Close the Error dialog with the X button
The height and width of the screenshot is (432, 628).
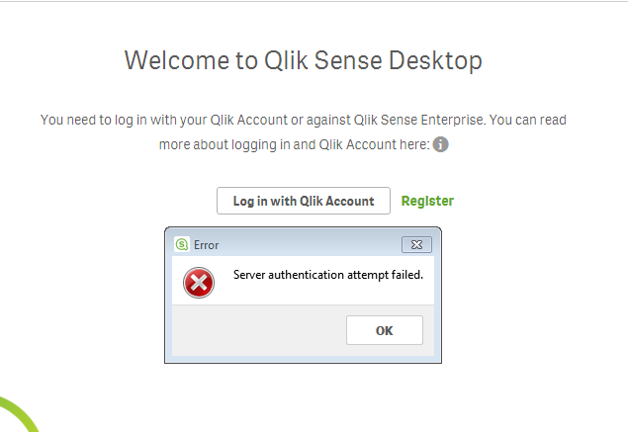tap(416, 244)
